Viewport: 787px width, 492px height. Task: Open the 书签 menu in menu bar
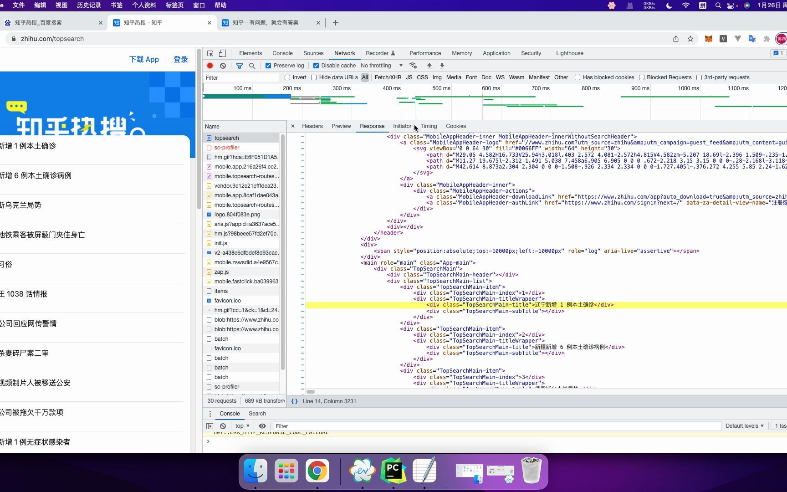(x=117, y=5)
